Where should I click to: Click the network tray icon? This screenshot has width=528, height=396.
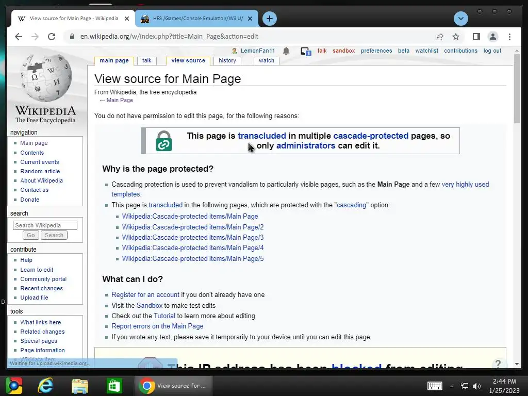click(465, 386)
